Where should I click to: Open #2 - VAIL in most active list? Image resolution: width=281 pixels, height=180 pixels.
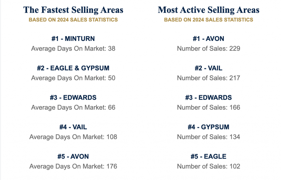[209, 68]
